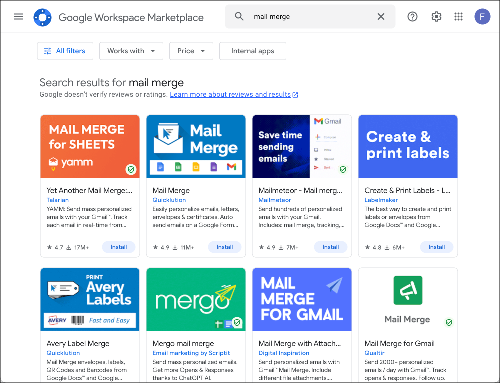
Task: Install the Mailmeteor add-on
Action: click(330, 247)
